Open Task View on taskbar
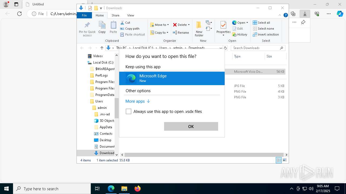This screenshot has height=194, width=346. point(97,189)
